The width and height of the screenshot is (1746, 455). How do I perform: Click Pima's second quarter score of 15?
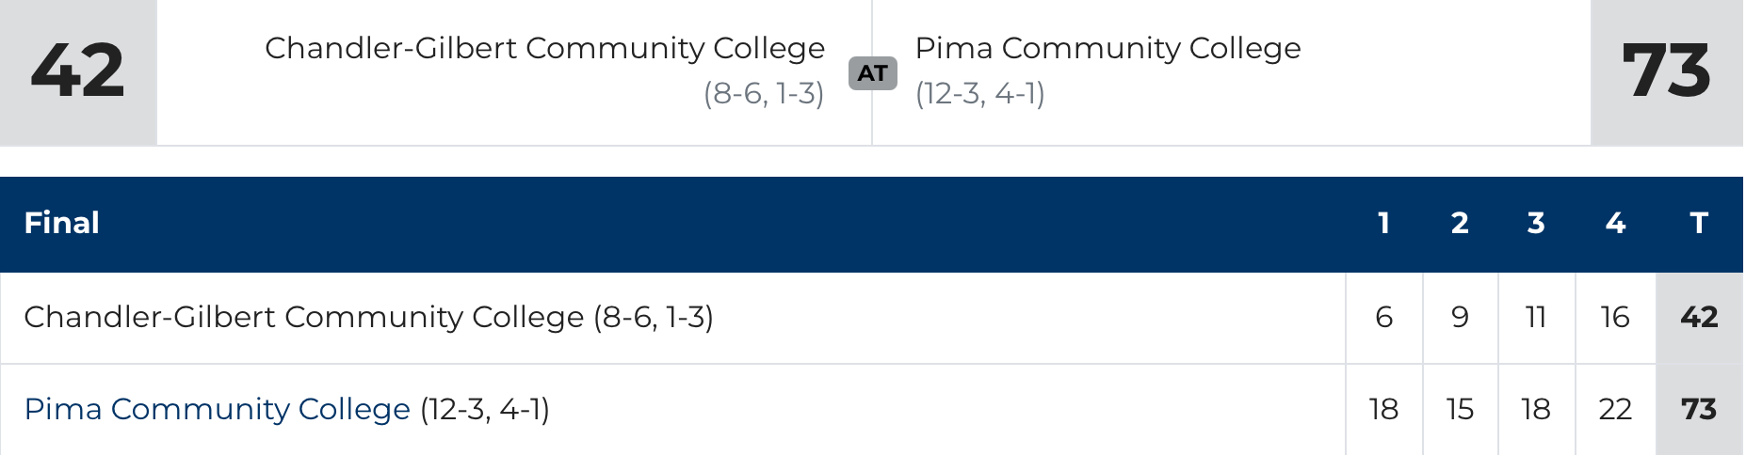tap(1460, 409)
